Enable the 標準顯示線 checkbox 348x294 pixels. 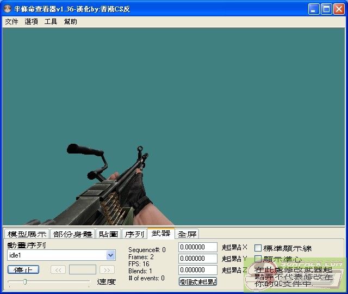point(258,248)
